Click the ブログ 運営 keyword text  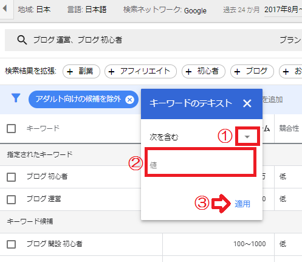44,199
